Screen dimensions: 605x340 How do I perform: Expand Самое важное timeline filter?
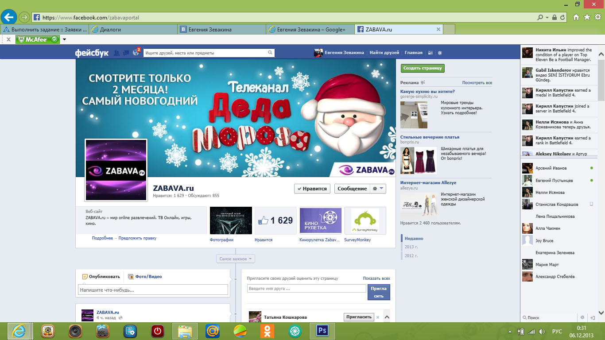(236, 259)
